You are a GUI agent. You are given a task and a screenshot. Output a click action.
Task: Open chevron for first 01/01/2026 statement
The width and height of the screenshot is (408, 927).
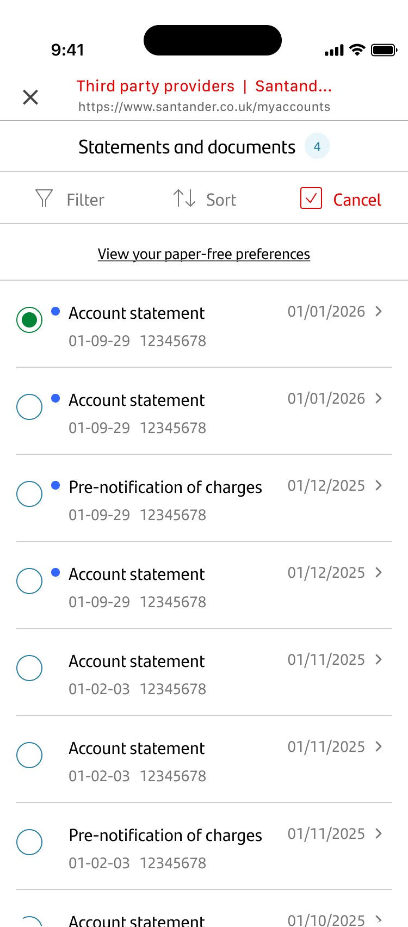(x=379, y=311)
